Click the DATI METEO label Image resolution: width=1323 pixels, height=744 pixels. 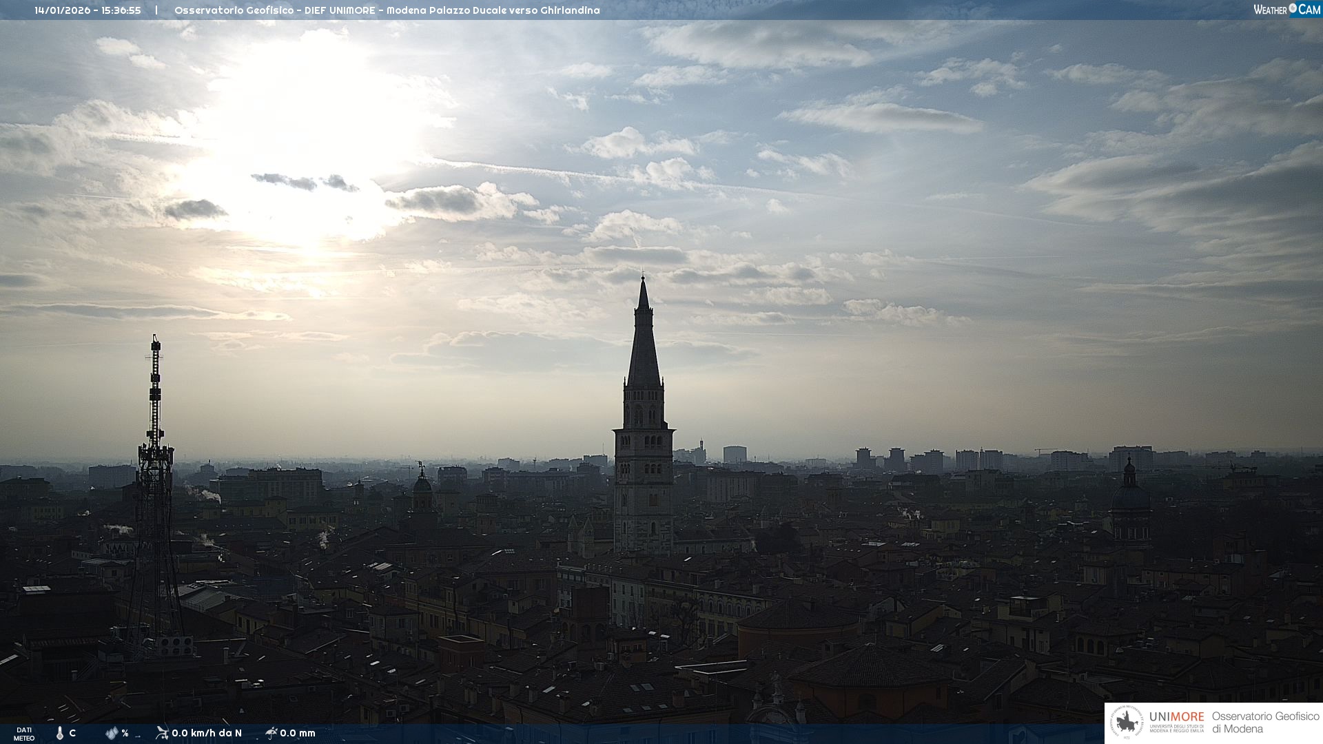tap(24, 734)
